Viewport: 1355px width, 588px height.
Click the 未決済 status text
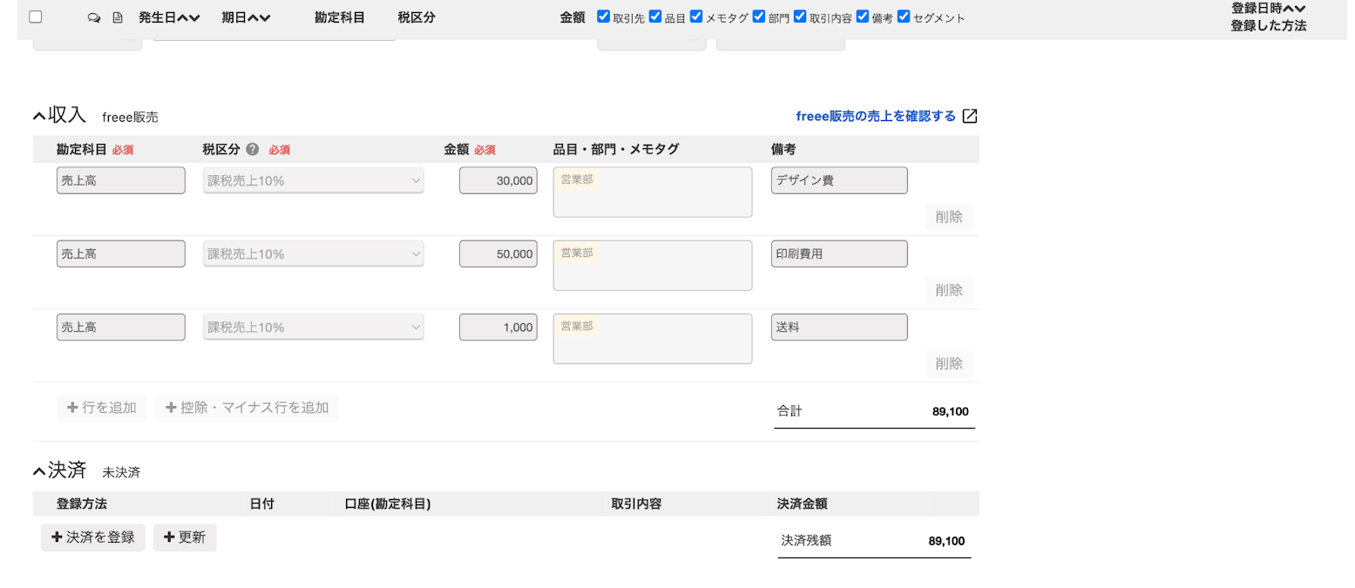121,472
